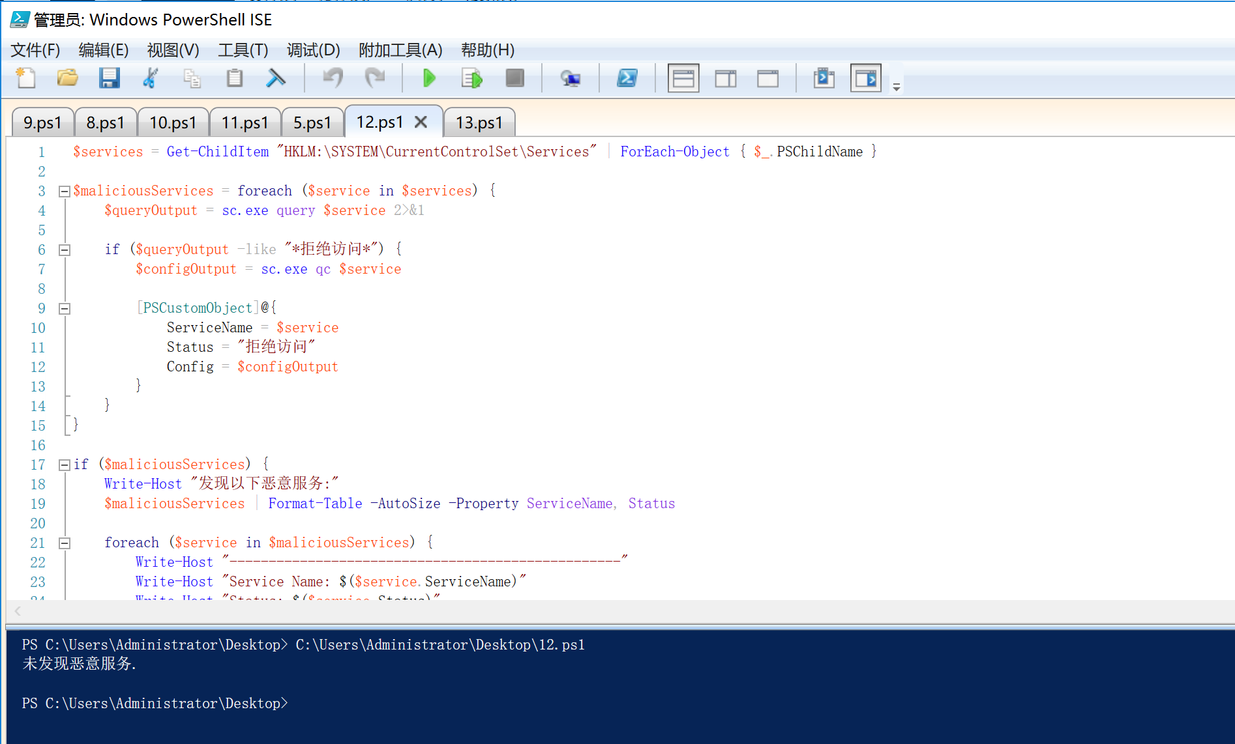Save the script with the floppy disk icon

pos(109,78)
